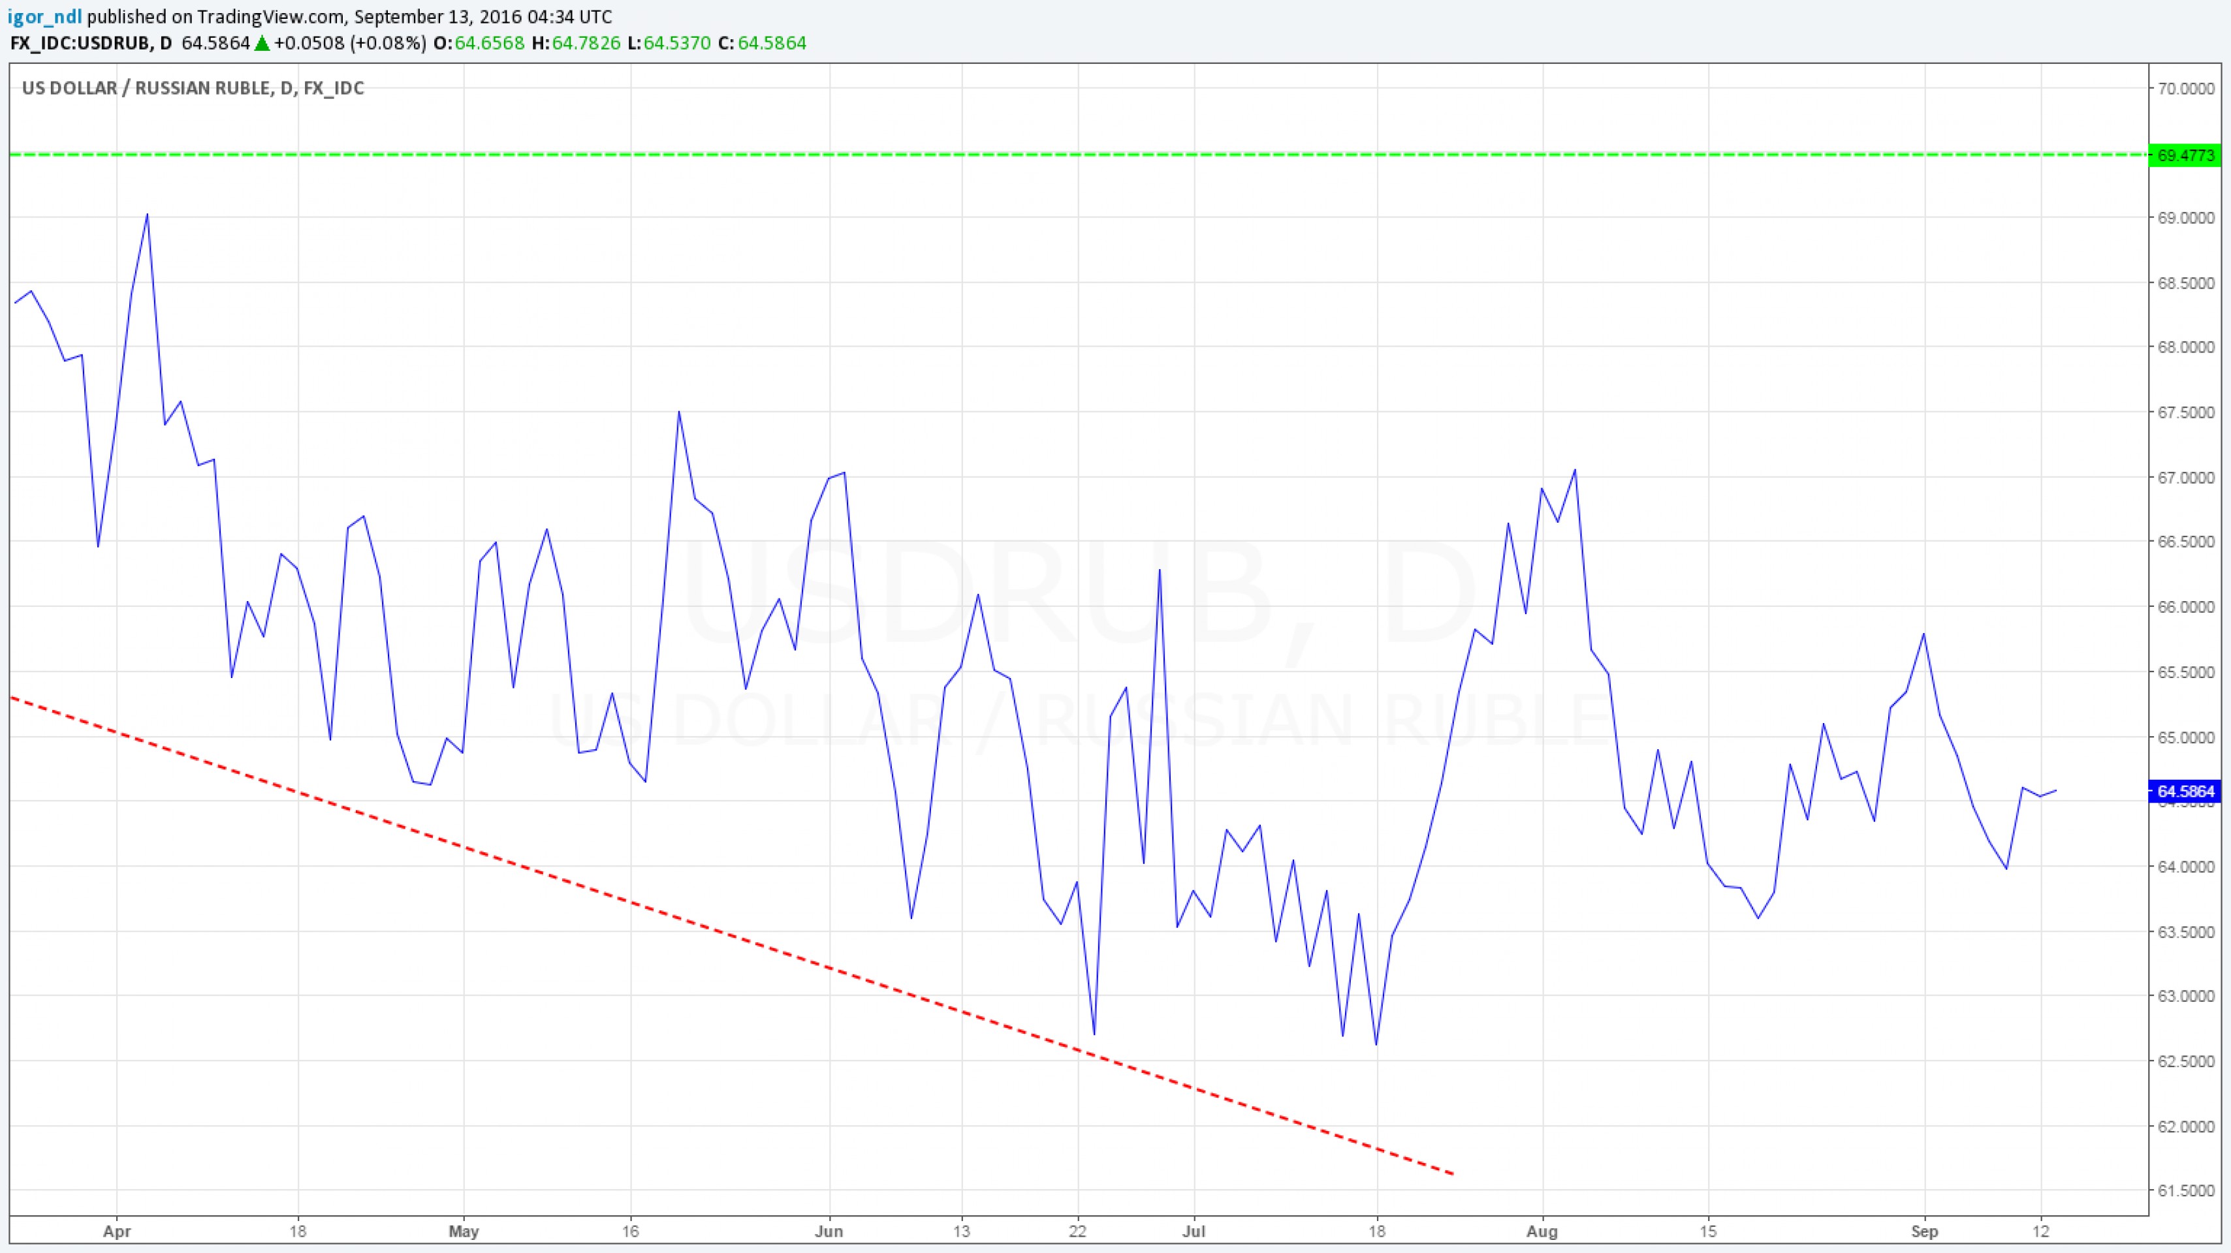2231x1253 pixels.
Task: Click the open value O:64.6568 in header
Action: (x=479, y=43)
